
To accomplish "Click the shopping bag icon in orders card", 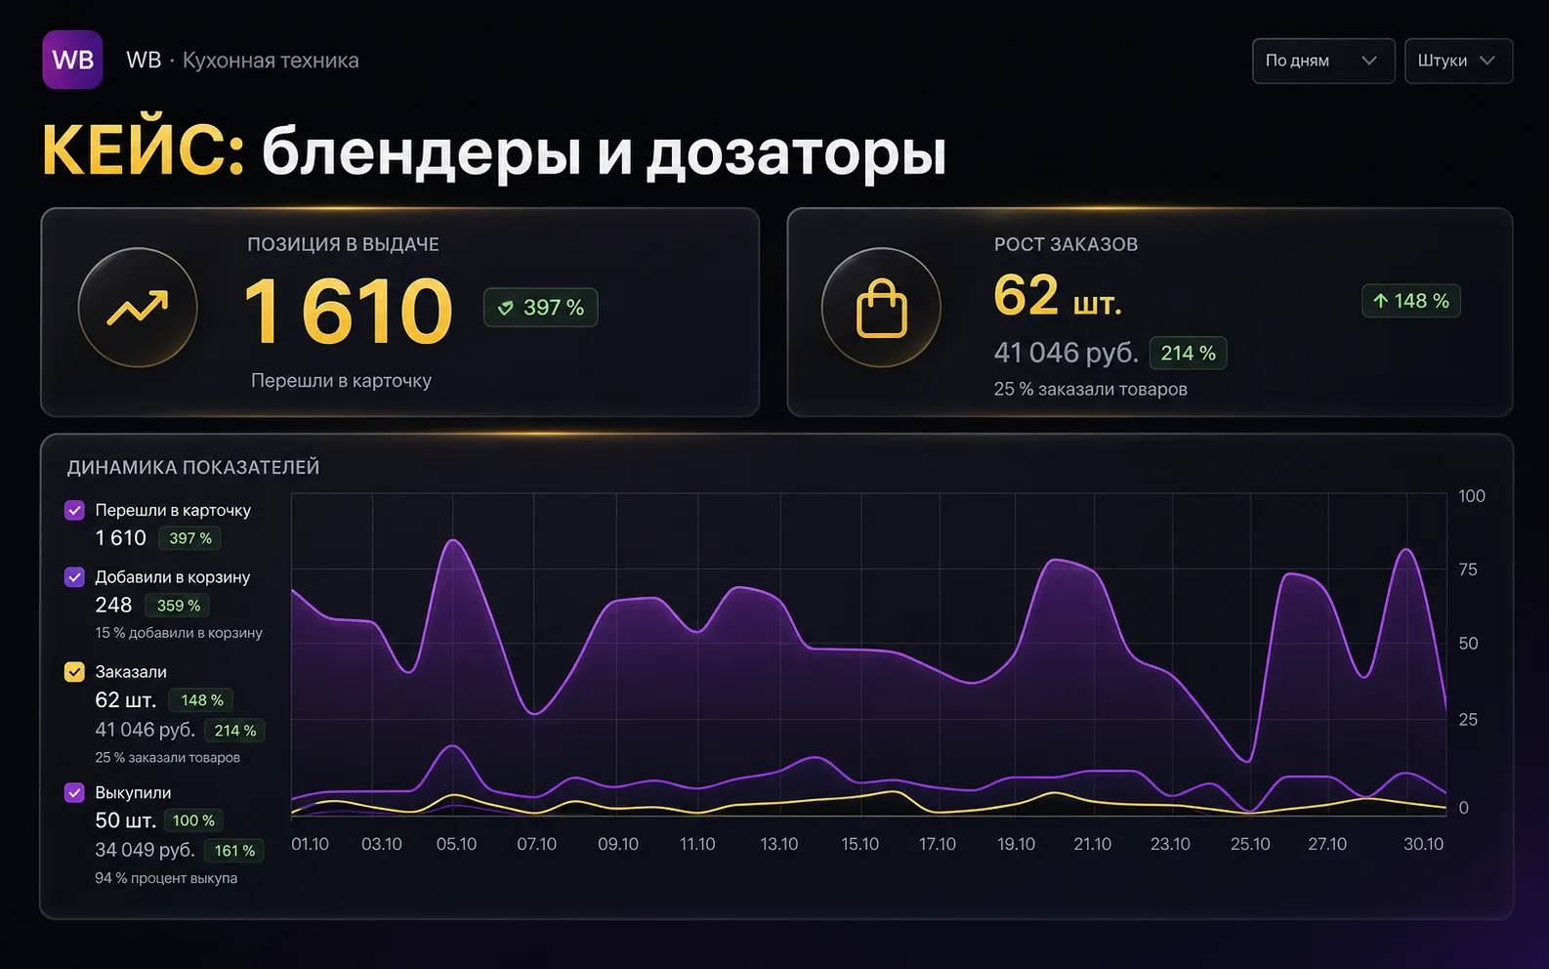I will [x=881, y=308].
